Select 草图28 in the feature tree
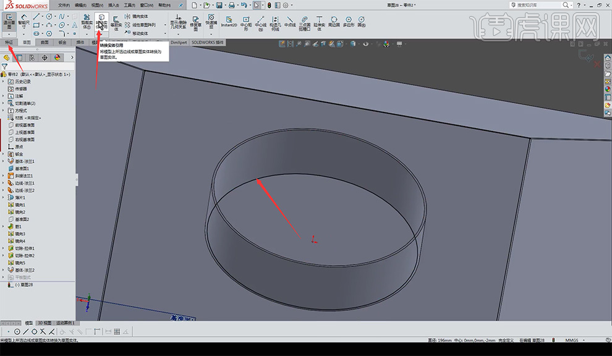The image size is (612, 356). pos(26,285)
